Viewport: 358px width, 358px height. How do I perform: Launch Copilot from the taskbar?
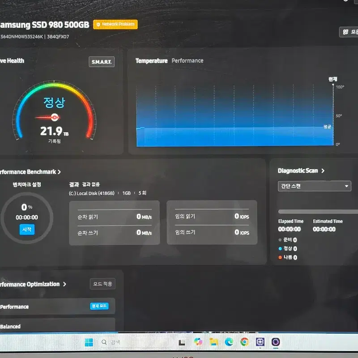(x=198, y=342)
